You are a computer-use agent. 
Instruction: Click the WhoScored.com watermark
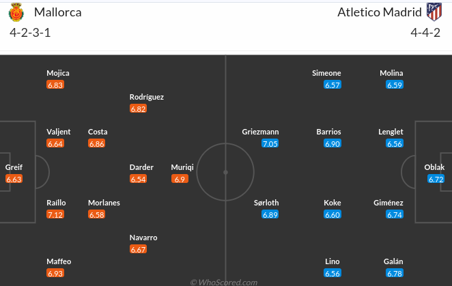pos(224,282)
